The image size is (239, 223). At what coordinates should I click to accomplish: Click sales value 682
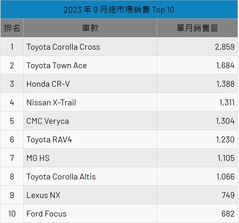pos(228,214)
